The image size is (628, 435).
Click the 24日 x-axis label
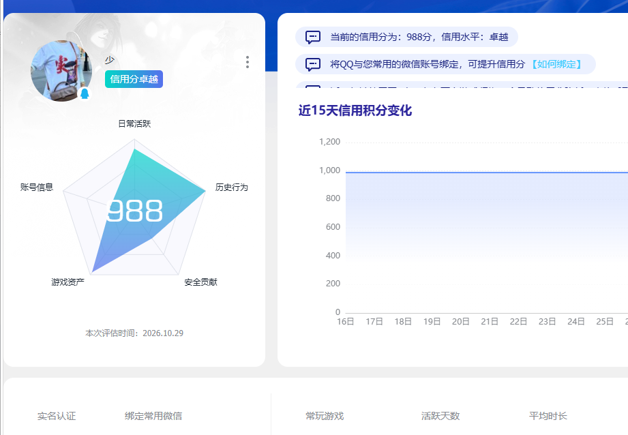click(576, 322)
